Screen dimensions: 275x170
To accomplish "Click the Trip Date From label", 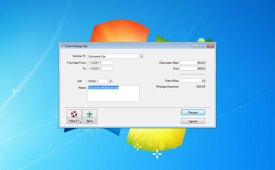I will (x=77, y=63).
